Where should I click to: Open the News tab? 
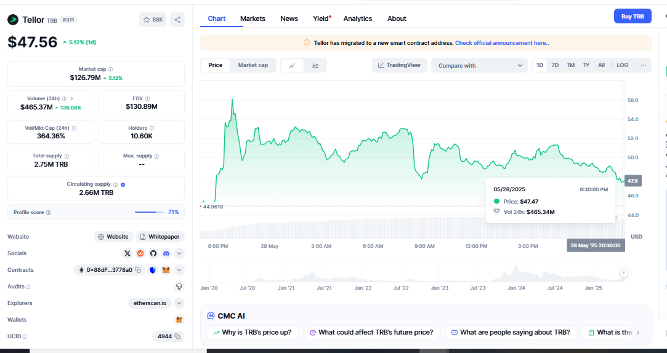tap(289, 18)
